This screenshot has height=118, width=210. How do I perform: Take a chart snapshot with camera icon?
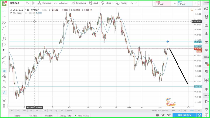coord(157,115)
